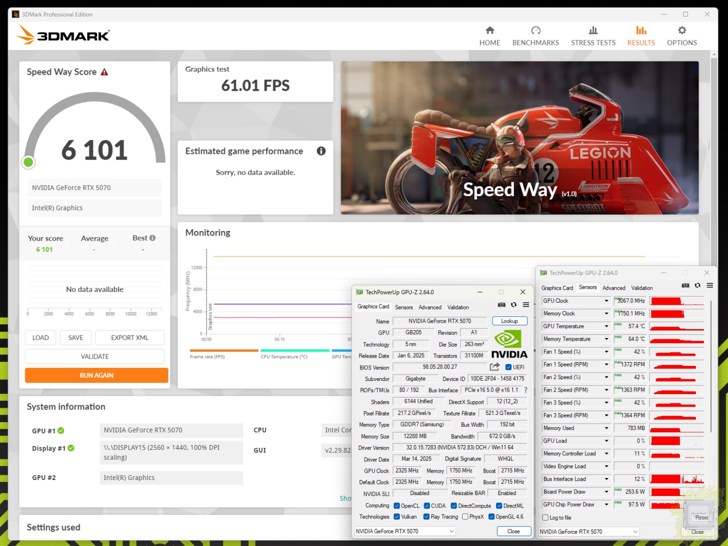This screenshot has height=546, width=728.
Task: Open hamburger menu in GPU-Z Graphics Card window
Action: point(526,305)
